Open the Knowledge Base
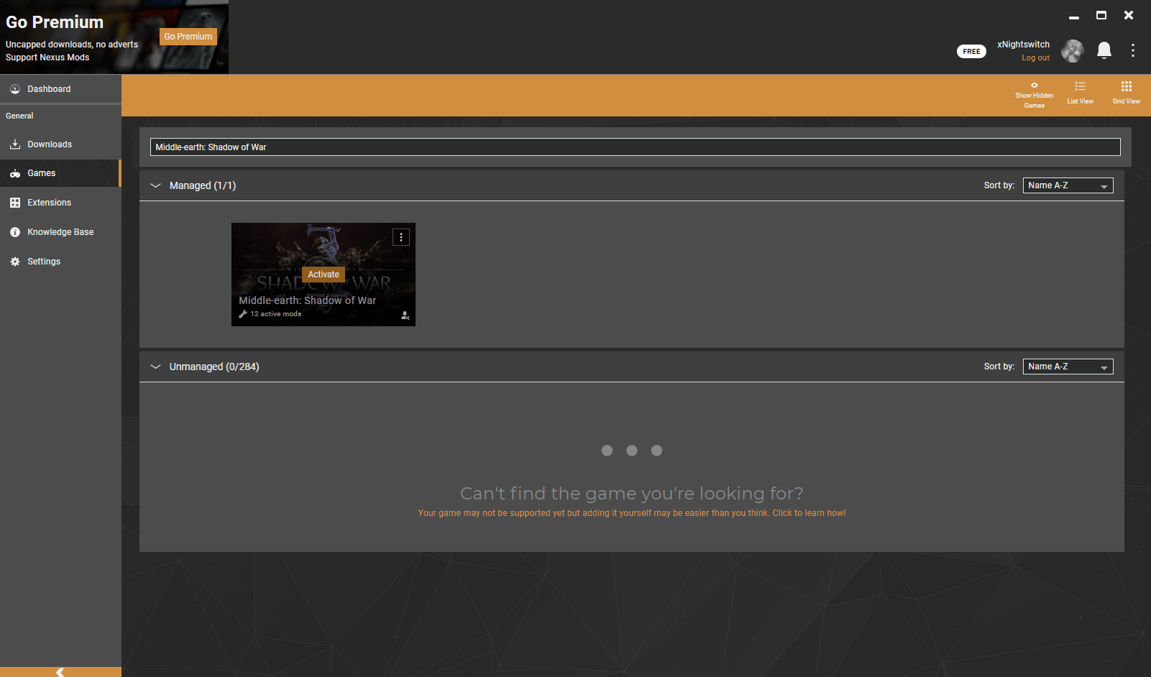1151x677 pixels. tap(60, 231)
